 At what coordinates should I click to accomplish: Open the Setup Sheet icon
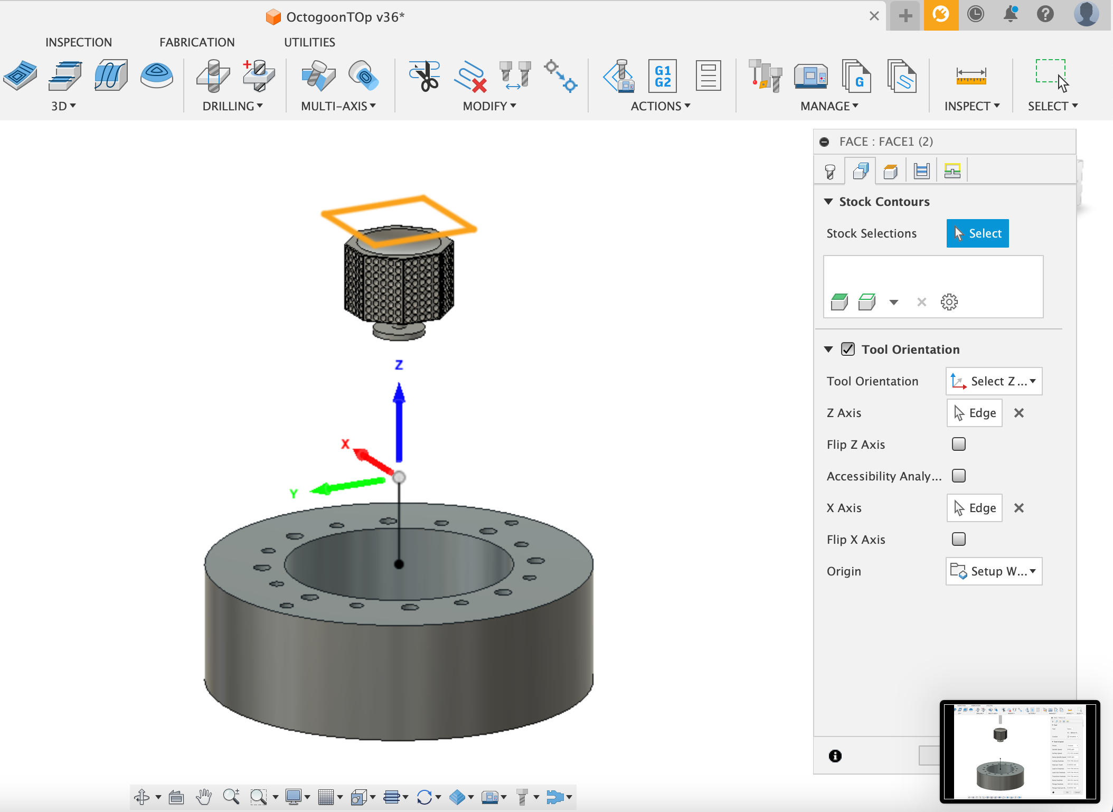click(x=709, y=75)
